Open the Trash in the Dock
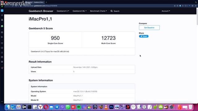The height and width of the screenshot is (111, 198). (191, 107)
